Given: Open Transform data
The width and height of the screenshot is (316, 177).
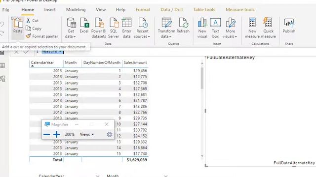Looking at the screenshot, I should 166,28.
